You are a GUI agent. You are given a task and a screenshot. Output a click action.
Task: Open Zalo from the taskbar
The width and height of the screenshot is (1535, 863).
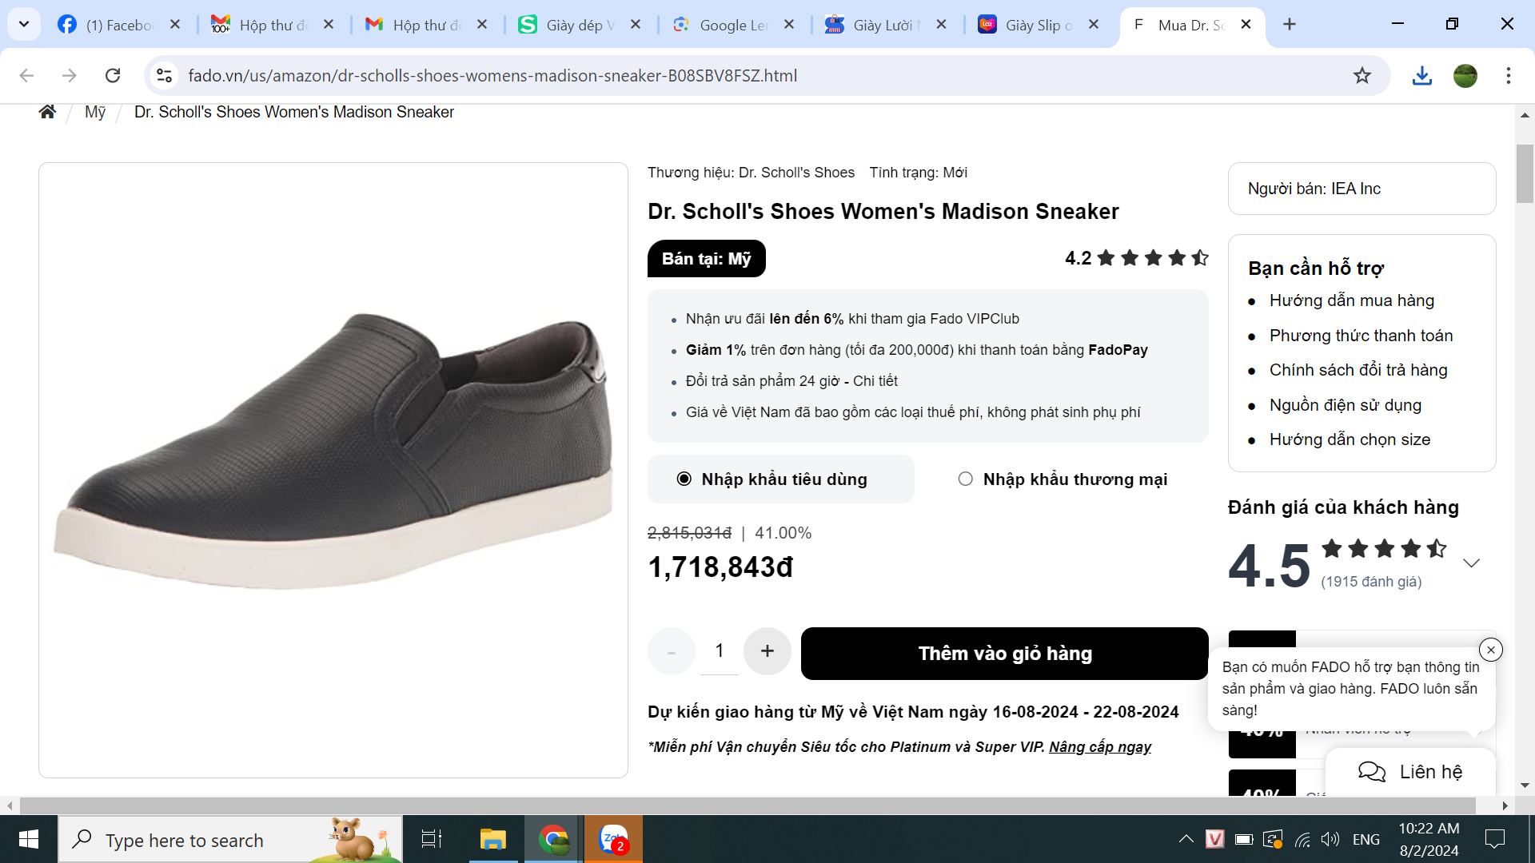coord(613,840)
